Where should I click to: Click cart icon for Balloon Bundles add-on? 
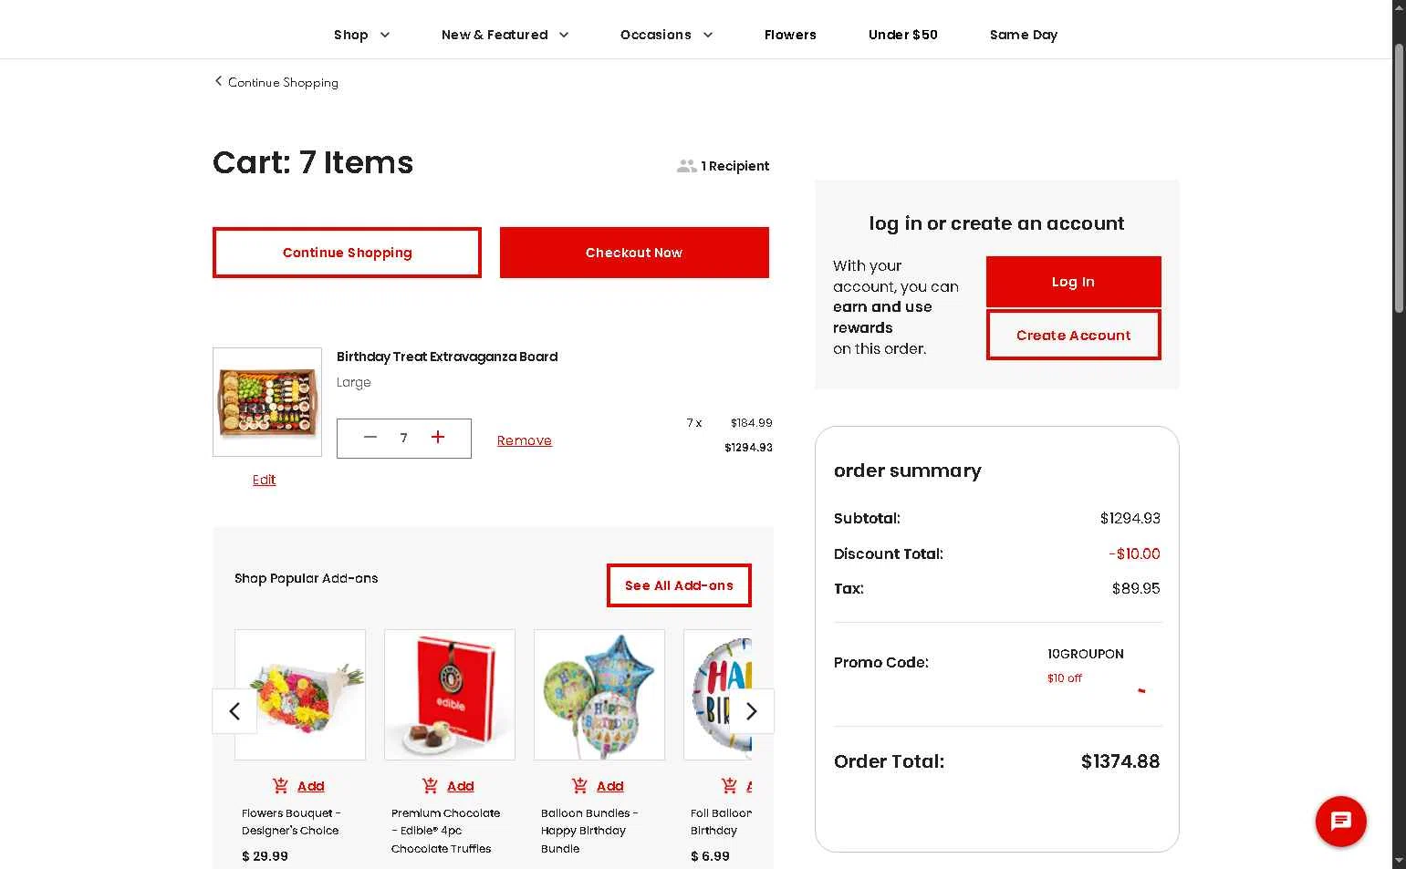579,786
